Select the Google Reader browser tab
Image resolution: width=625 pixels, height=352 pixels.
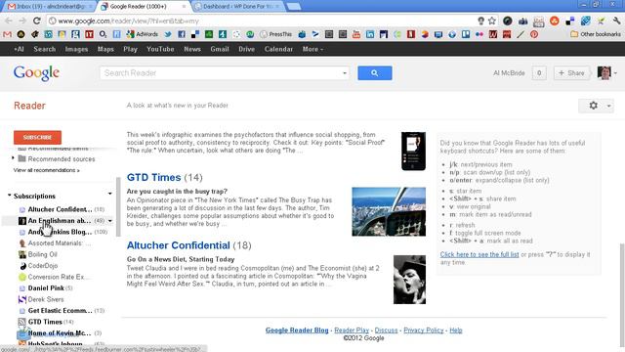tap(144, 7)
